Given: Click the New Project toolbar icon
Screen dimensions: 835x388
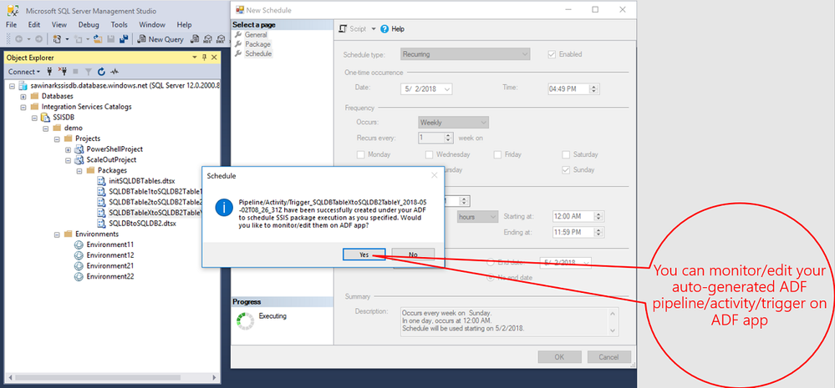Looking at the screenshot, I should [x=57, y=38].
